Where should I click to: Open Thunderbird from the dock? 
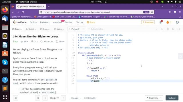pyautogui.click(x=5, y=18)
